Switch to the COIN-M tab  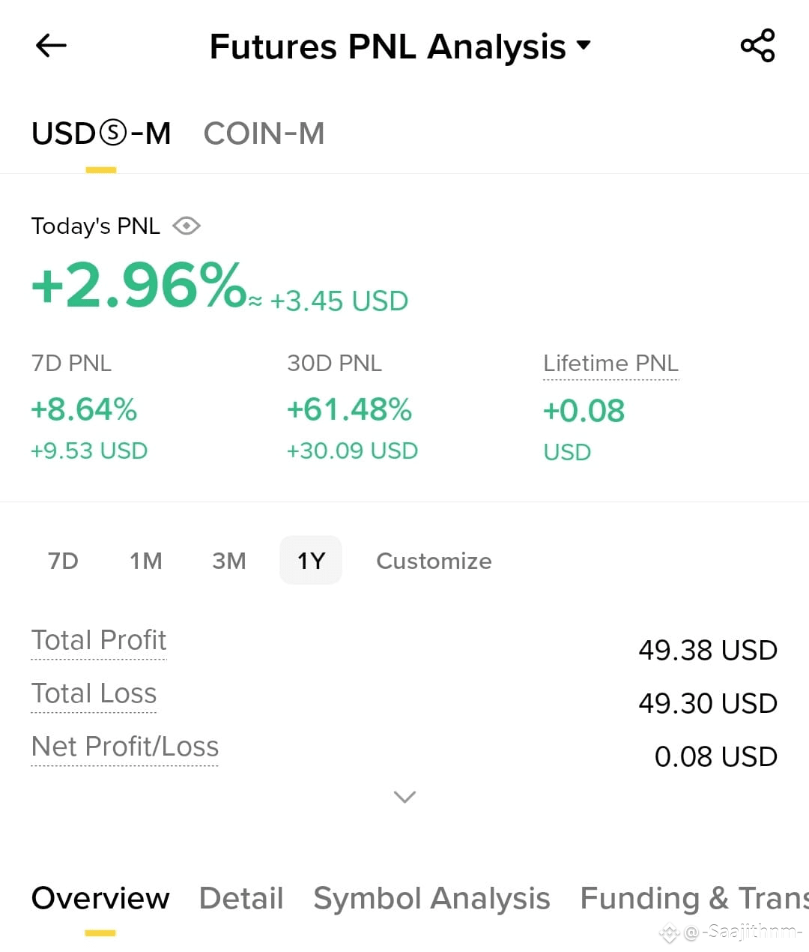click(x=264, y=134)
